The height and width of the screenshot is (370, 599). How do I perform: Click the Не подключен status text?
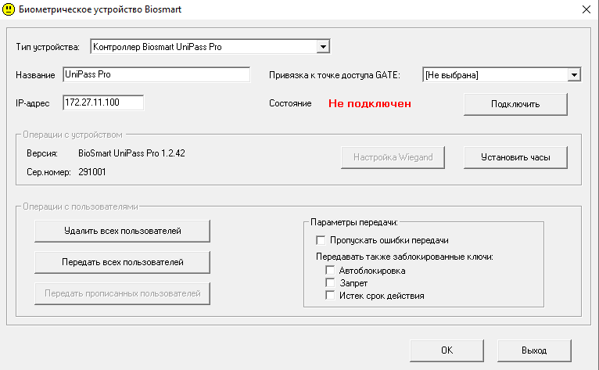tap(369, 103)
